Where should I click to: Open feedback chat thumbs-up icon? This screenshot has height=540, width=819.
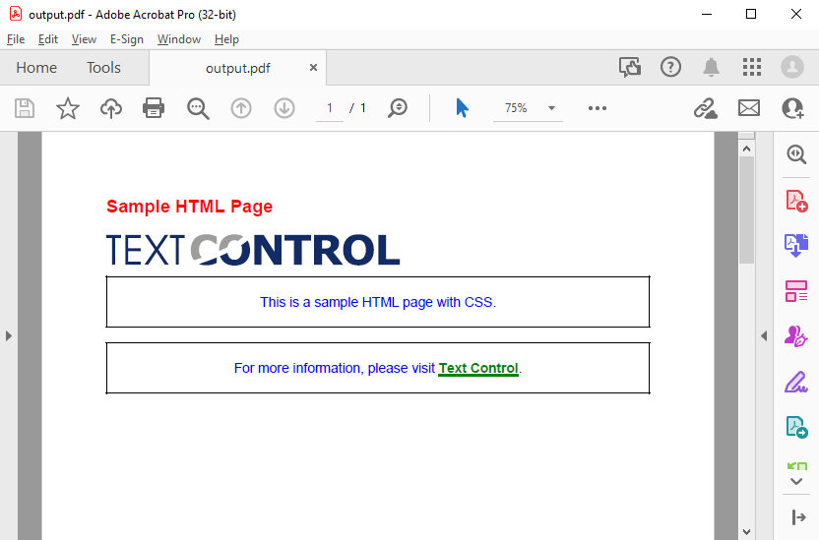click(630, 67)
